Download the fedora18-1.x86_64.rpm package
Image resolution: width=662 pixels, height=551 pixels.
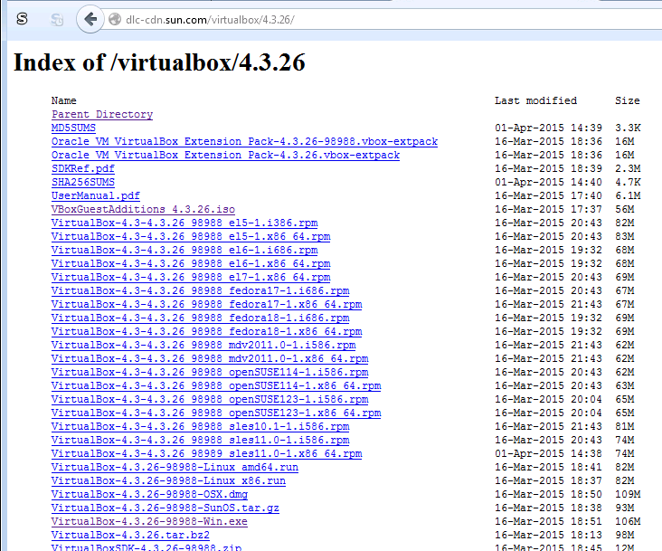(x=207, y=331)
